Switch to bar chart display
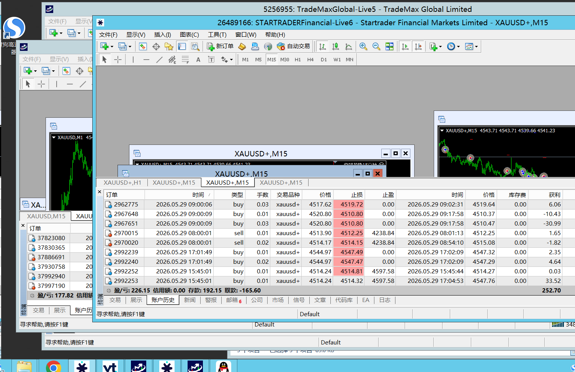This screenshot has height=372, width=575. pyautogui.click(x=322, y=46)
